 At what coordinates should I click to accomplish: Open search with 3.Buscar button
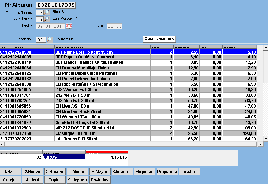(55, 172)
